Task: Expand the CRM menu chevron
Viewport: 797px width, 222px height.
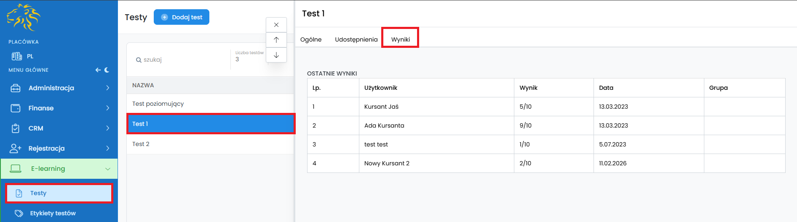Action: (x=108, y=128)
